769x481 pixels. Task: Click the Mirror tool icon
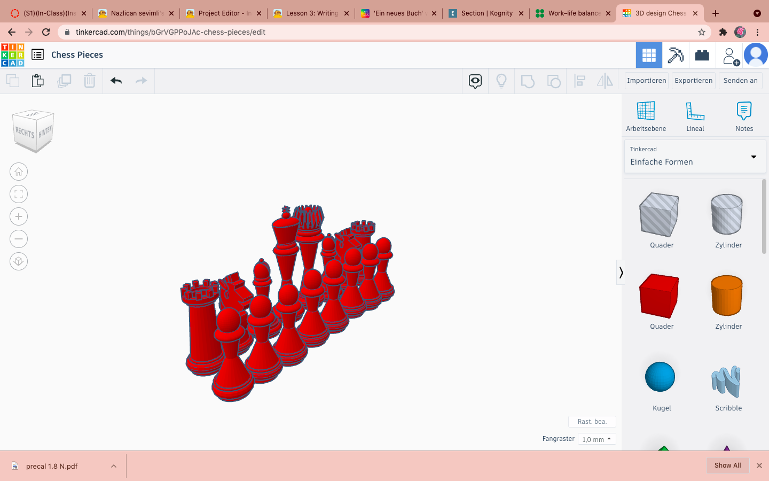click(605, 81)
